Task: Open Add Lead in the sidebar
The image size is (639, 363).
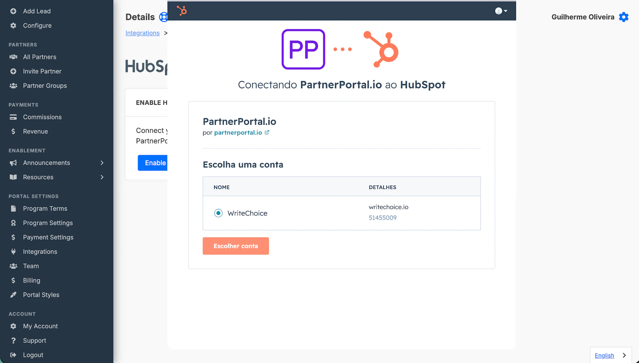Action: [x=37, y=11]
